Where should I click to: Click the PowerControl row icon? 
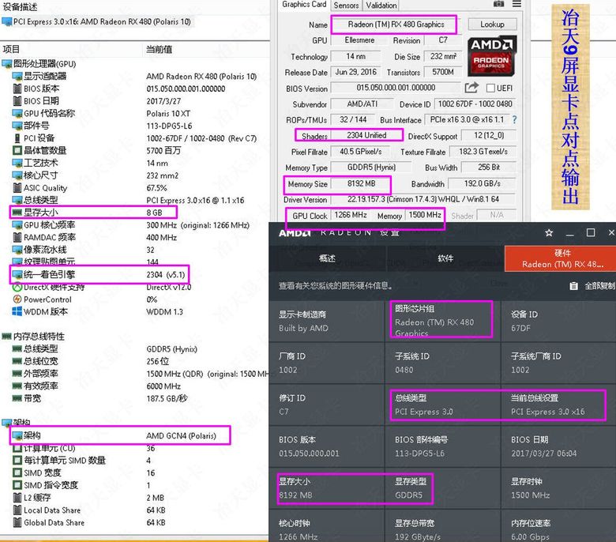17,299
